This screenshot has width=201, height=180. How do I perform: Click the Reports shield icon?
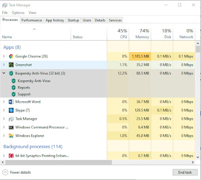(x=14, y=87)
